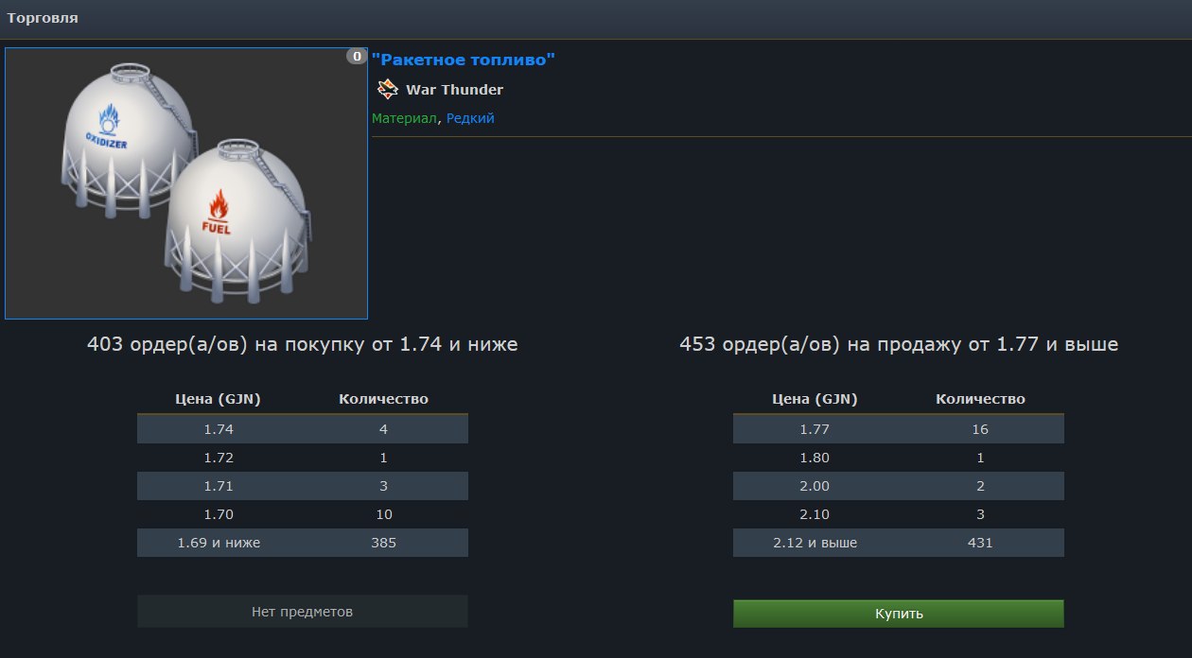Click the rocket fuel tanks item image
The height and width of the screenshot is (658, 1192).
point(186,183)
